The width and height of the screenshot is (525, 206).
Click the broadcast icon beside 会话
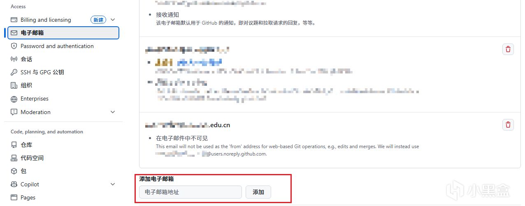tap(14, 59)
